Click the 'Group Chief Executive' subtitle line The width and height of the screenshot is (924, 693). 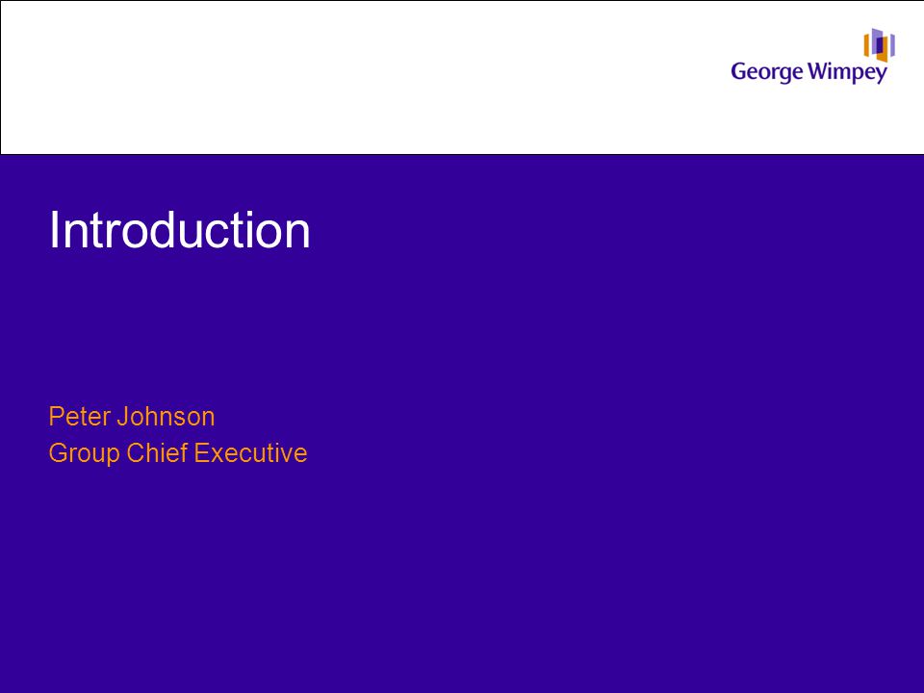(178, 453)
